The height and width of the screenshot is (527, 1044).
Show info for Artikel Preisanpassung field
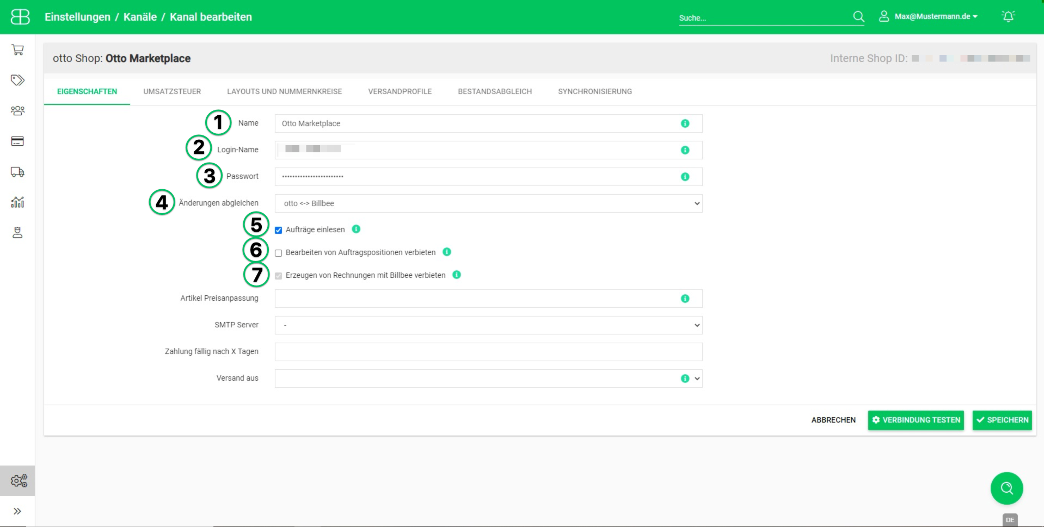[685, 299]
